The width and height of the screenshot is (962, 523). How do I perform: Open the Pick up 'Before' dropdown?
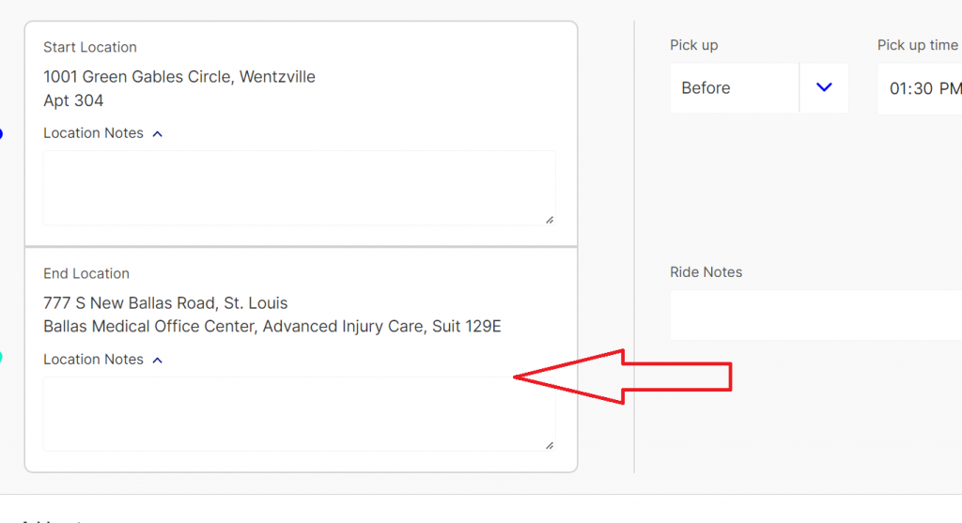click(x=735, y=88)
